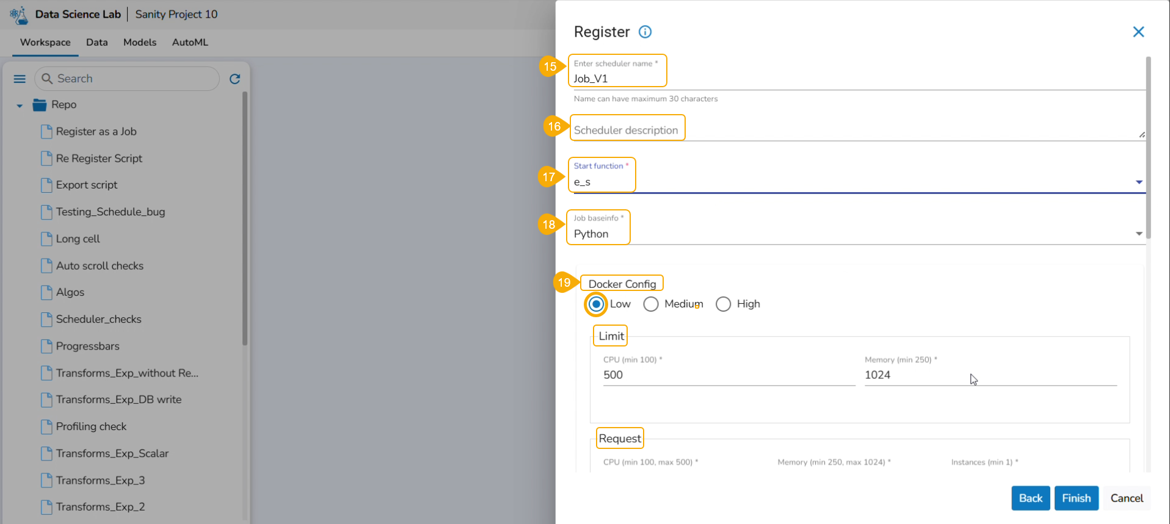Collapse the Repo tree arrow
Screen dimensions: 1170x524
(20, 106)
